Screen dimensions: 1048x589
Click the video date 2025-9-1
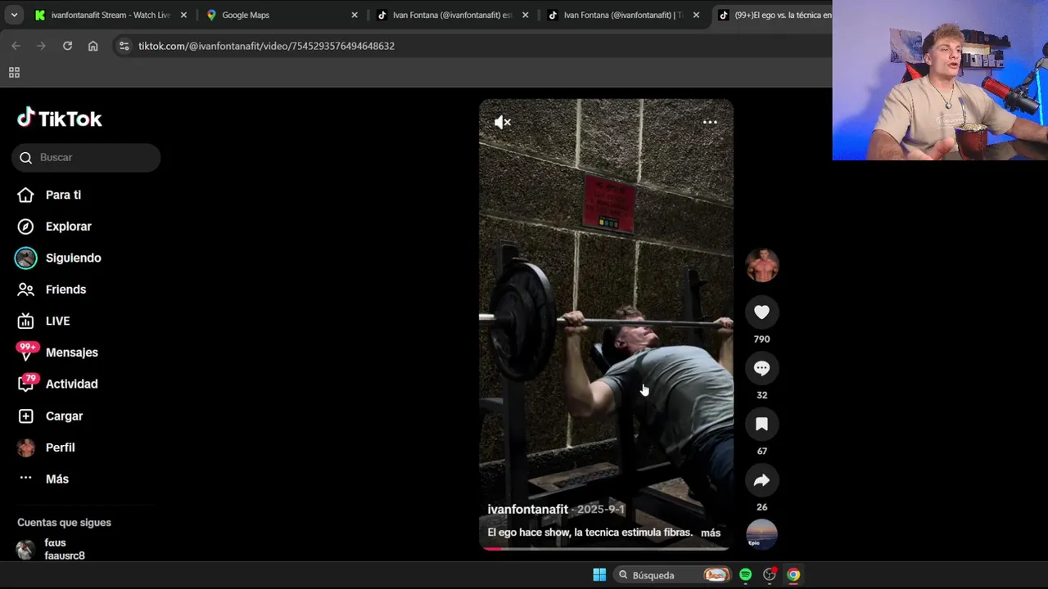[x=600, y=509]
